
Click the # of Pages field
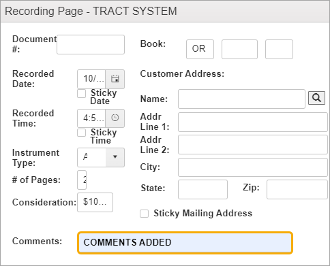(82, 180)
